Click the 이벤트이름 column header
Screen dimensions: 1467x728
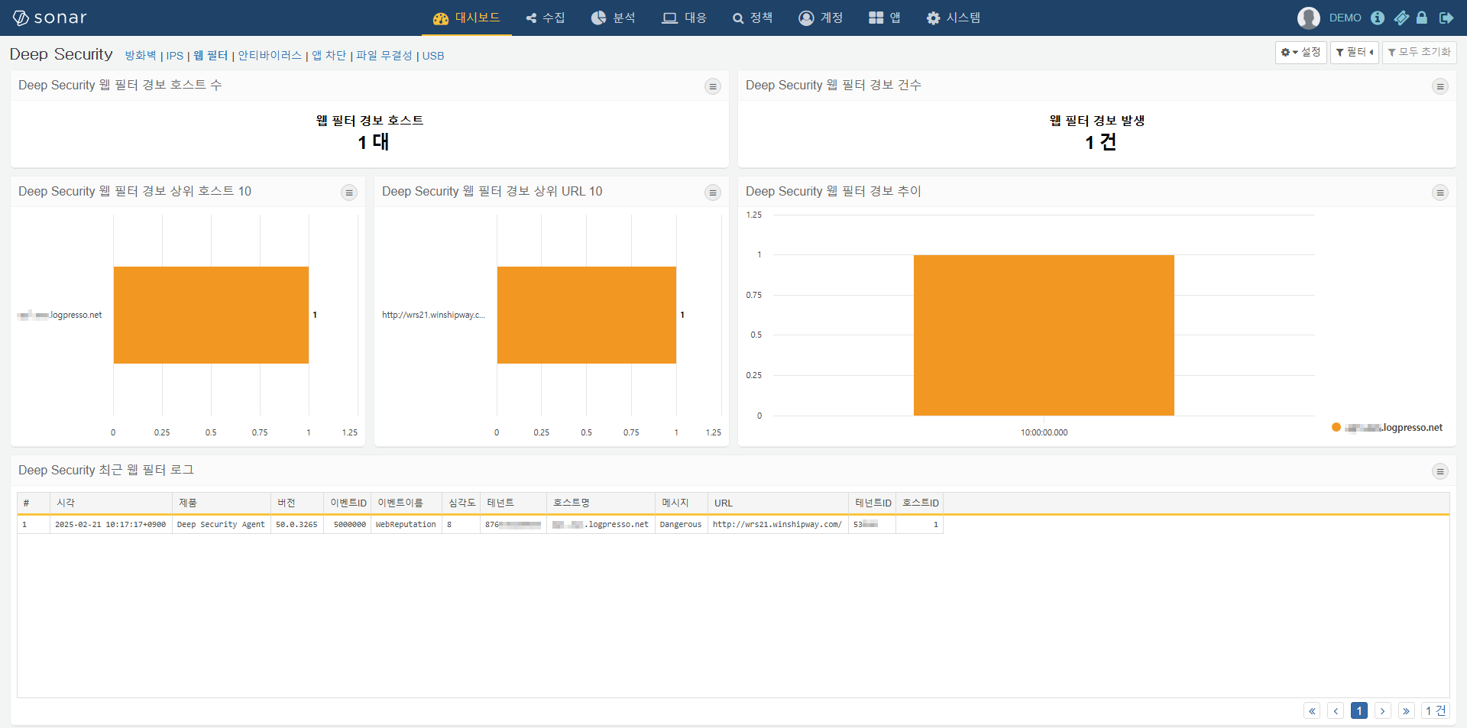pos(406,503)
